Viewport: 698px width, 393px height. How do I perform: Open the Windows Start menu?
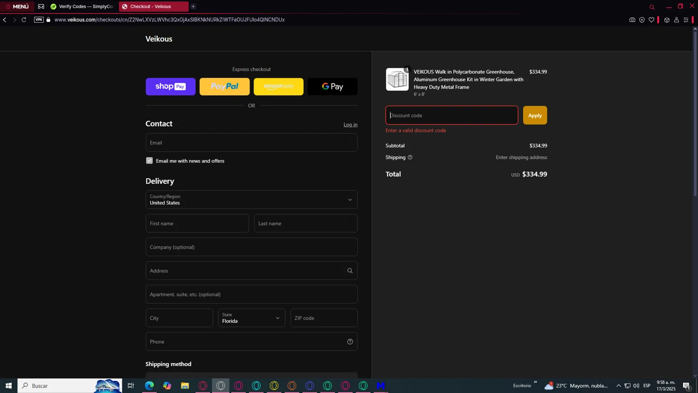(x=8, y=386)
